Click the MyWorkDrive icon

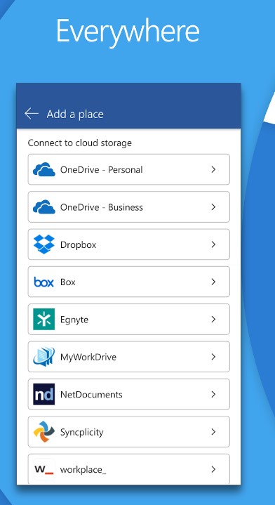tap(44, 357)
